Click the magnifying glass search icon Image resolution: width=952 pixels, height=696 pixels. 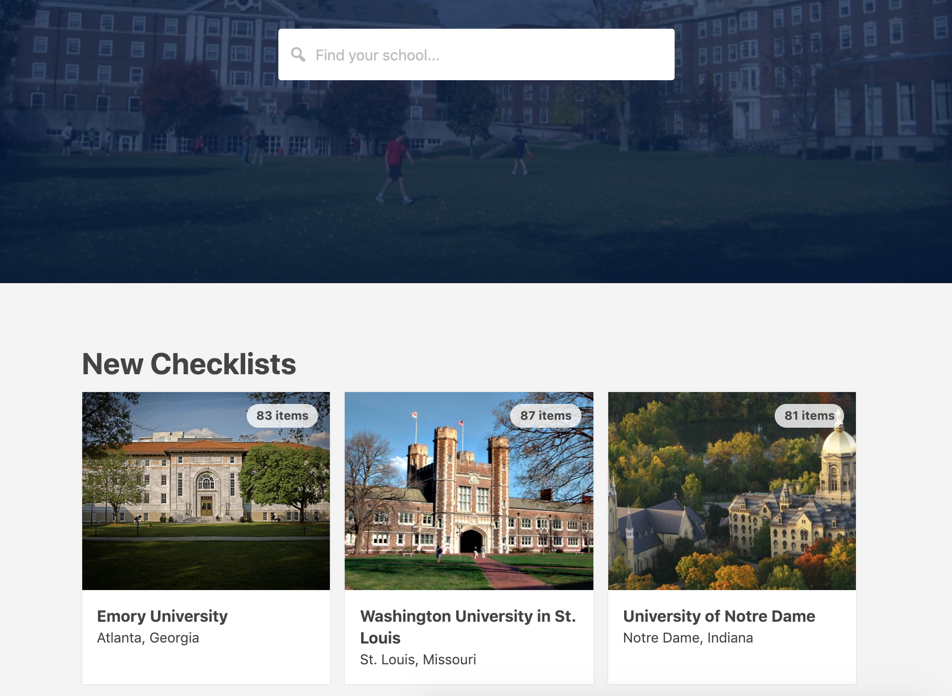(299, 54)
